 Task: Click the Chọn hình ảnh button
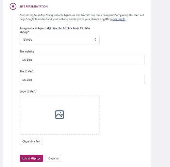tap(31, 141)
